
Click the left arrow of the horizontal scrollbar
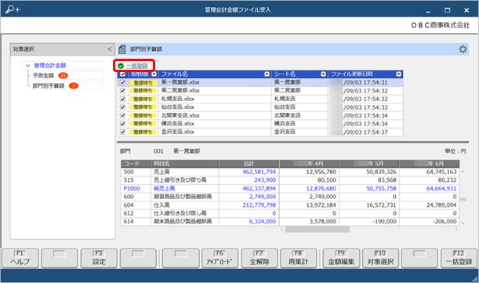282,229
